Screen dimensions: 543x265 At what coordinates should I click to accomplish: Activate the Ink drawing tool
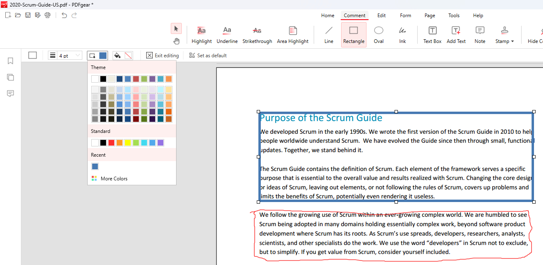403,35
